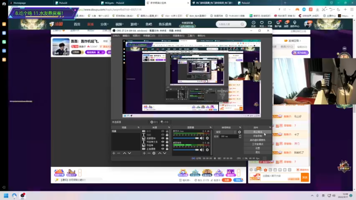The width and height of the screenshot is (356, 200).
Task: Click search magnifier in Douyu search box
Action: pos(242,24)
